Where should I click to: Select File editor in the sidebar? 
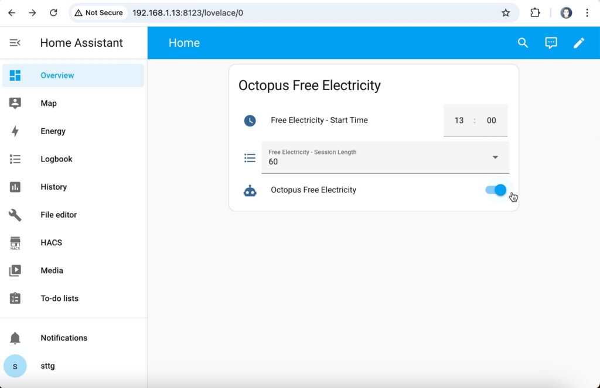[x=73, y=215]
